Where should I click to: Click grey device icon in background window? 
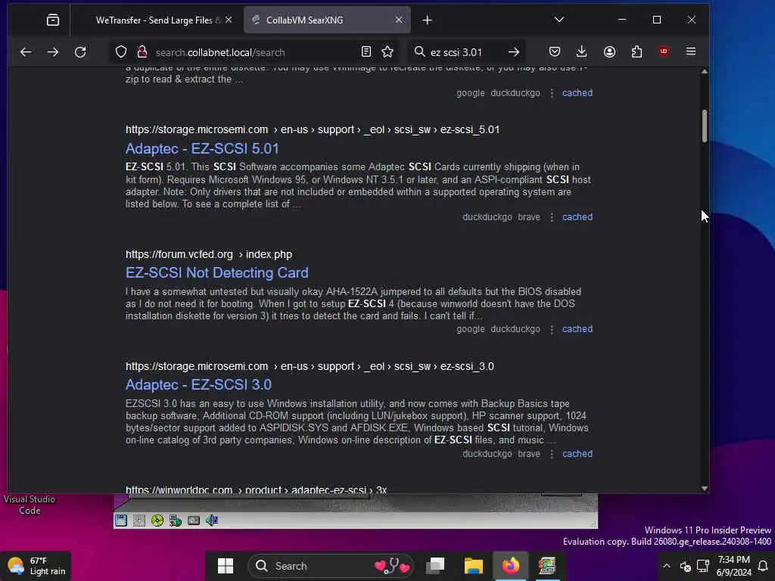click(194, 520)
